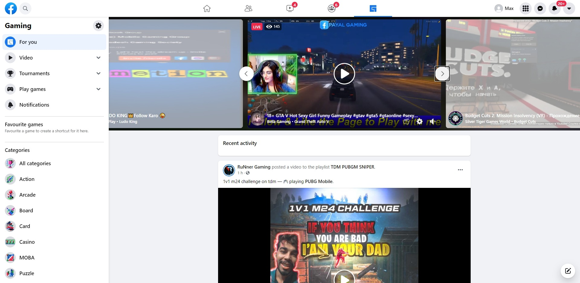Open post options three-dot menu

(x=460, y=170)
